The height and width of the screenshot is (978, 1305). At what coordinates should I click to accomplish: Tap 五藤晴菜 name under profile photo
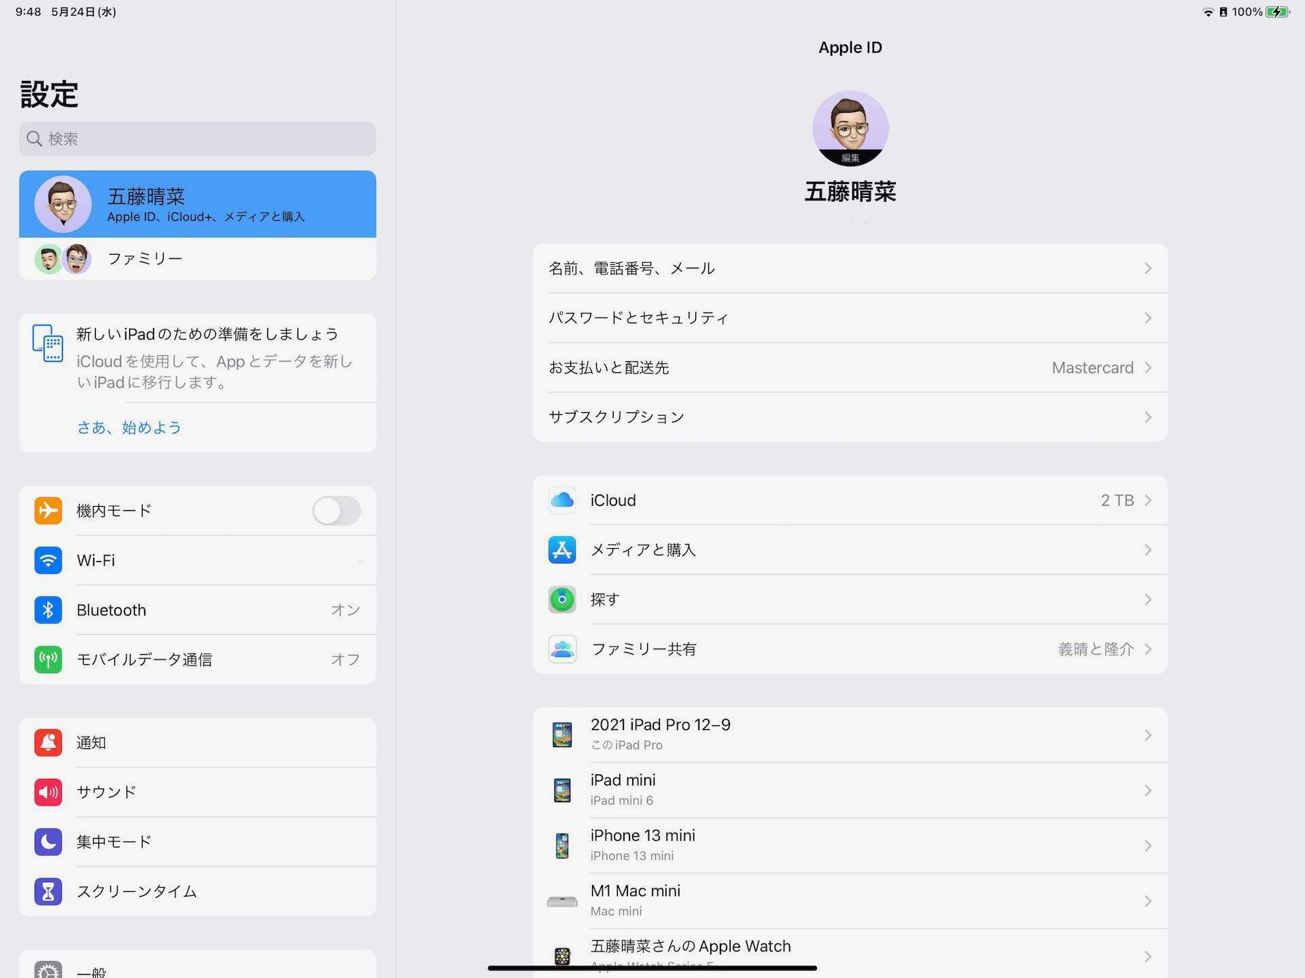pyautogui.click(x=850, y=192)
